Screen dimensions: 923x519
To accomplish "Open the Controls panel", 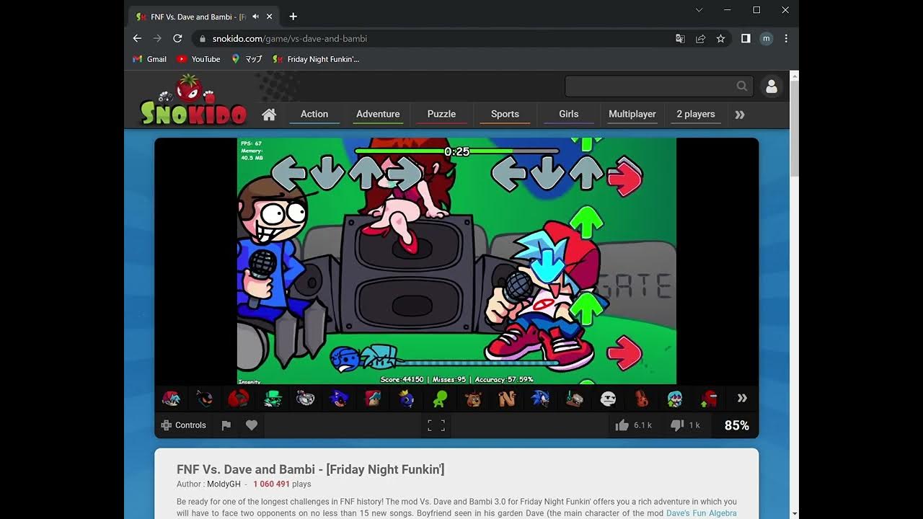I will point(184,425).
